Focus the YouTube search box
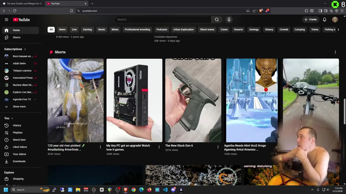This screenshot has height=194, width=346. pyautogui.click(x=163, y=19)
